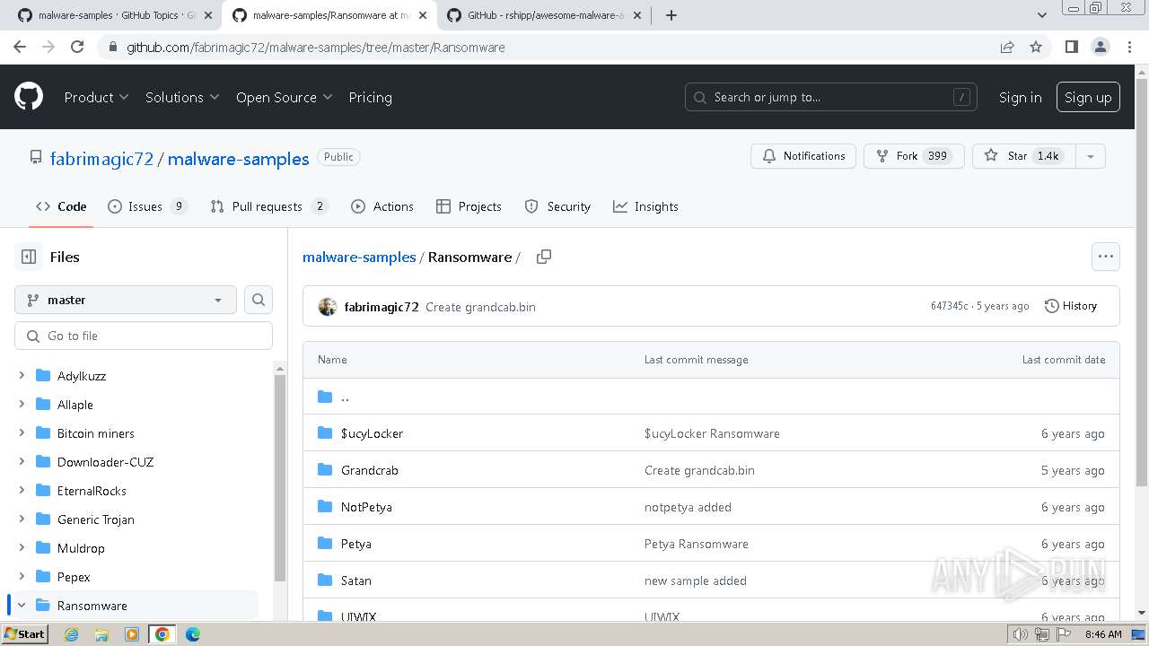Image resolution: width=1149 pixels, height=646 pixels.
Task: Open master branch selector dropdown
Action: coord(126,300)
